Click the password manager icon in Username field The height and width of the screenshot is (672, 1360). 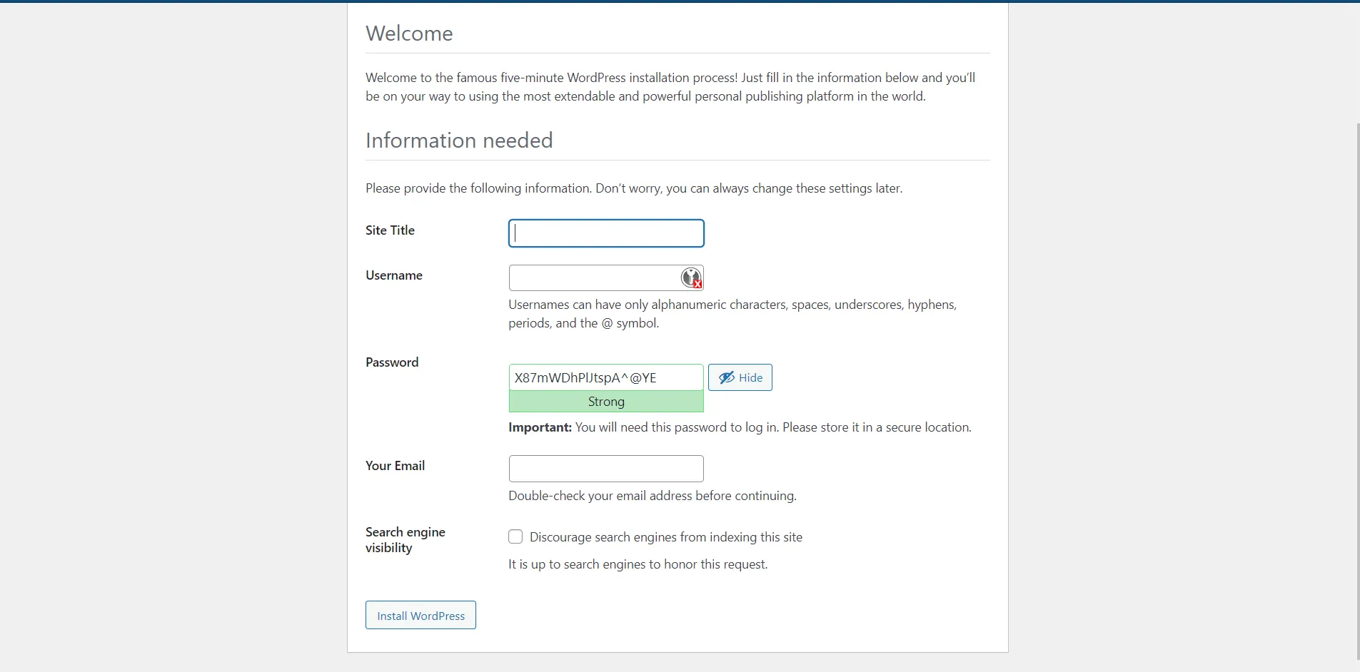pos(691,278)
